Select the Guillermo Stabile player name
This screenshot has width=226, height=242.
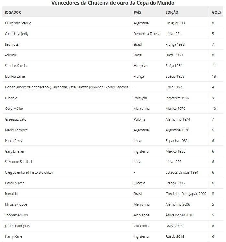coord(18,23)
